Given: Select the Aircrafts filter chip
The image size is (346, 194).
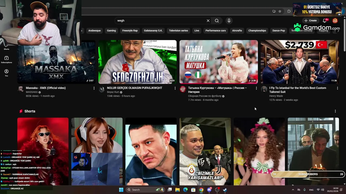Looking at the screenshot, I should point(237,31).
